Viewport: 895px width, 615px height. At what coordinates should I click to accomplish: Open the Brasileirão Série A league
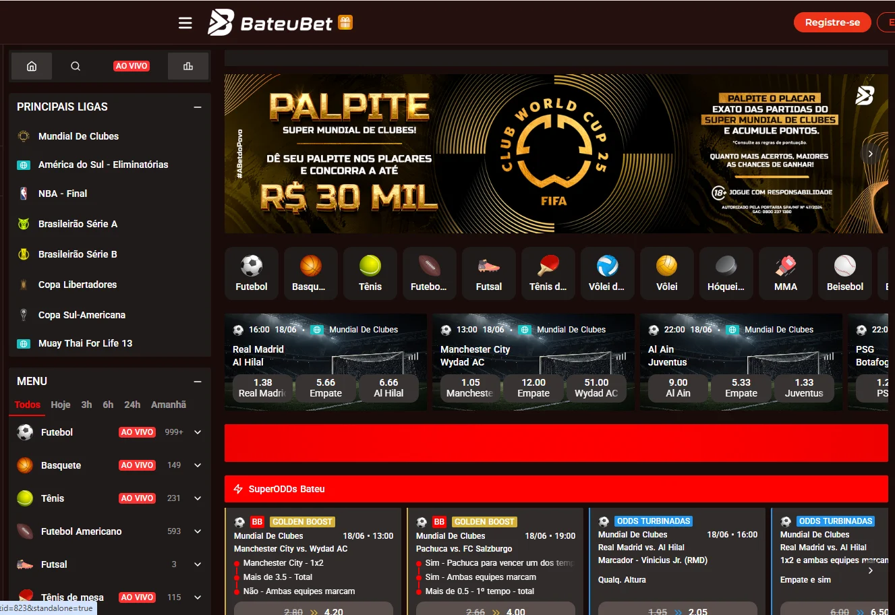click(x=78, y=224)
